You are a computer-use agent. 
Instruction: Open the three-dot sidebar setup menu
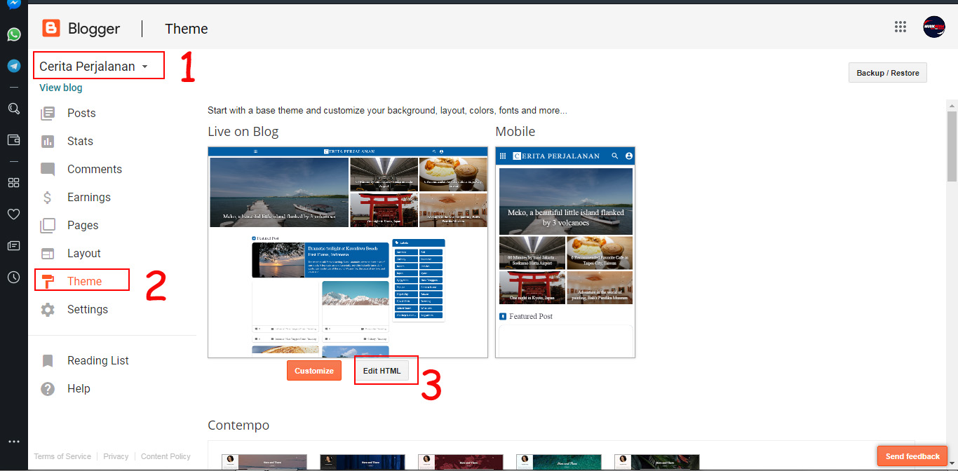(x=13, y=442)
